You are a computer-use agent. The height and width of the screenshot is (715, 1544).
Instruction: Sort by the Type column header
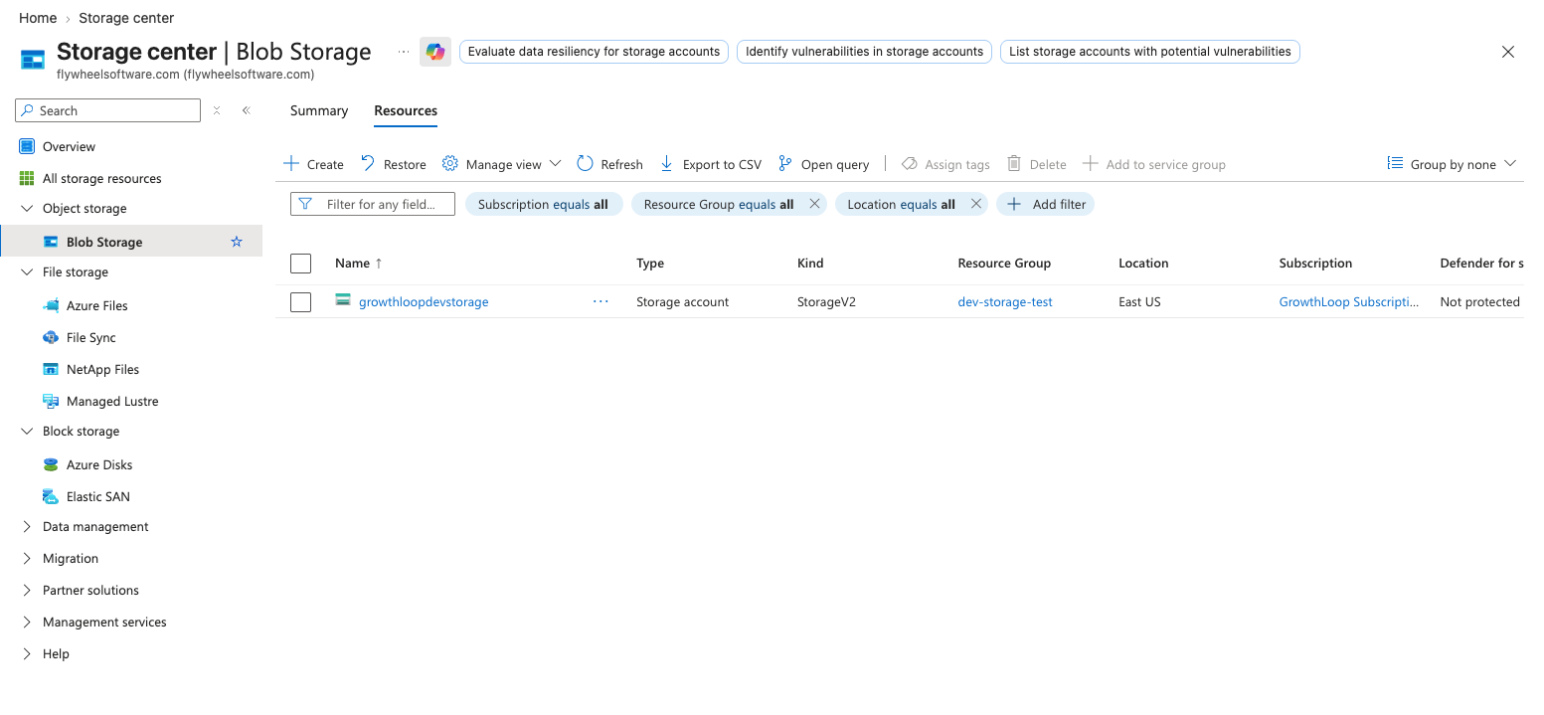[x=650, y=264]
